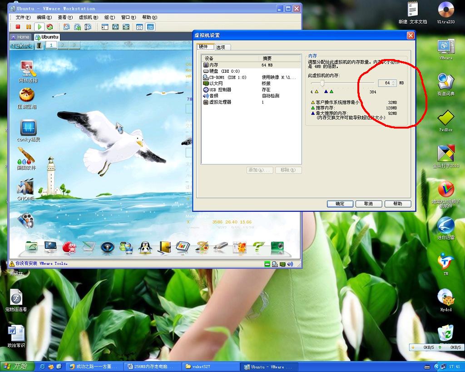
Task: Click the veket527 taskbar item
Action: coord(211,367)
